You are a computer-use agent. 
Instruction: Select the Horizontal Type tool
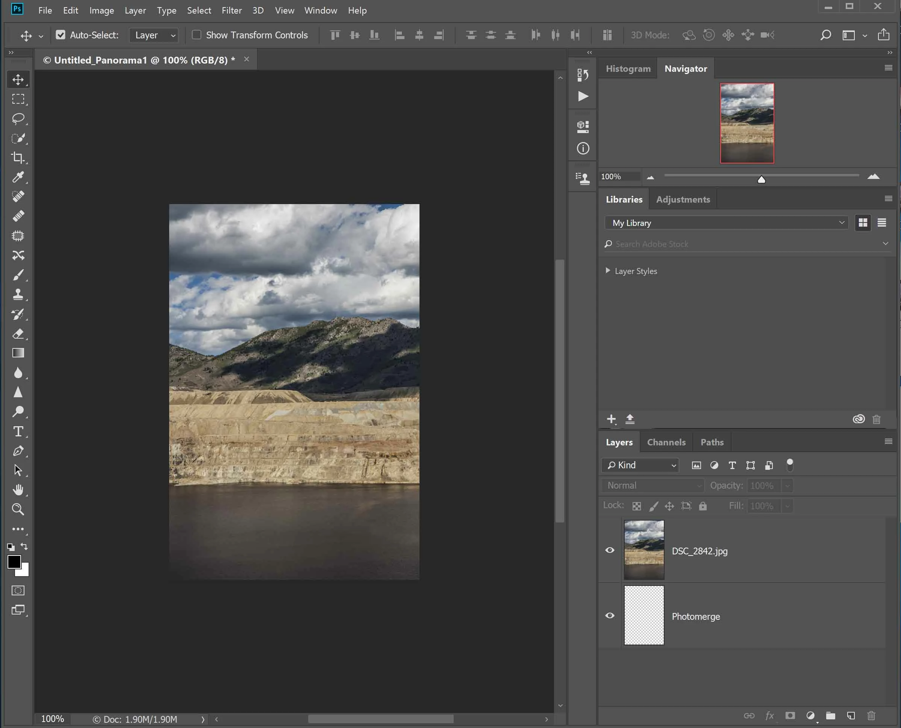point(18,431)
